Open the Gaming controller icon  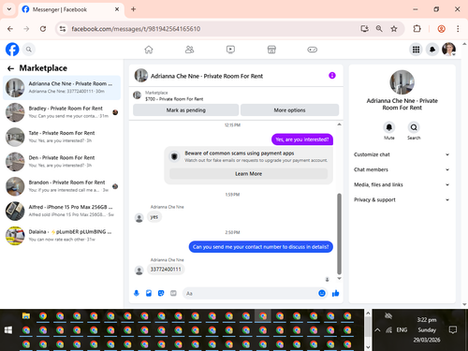click(x=313, y=50)
